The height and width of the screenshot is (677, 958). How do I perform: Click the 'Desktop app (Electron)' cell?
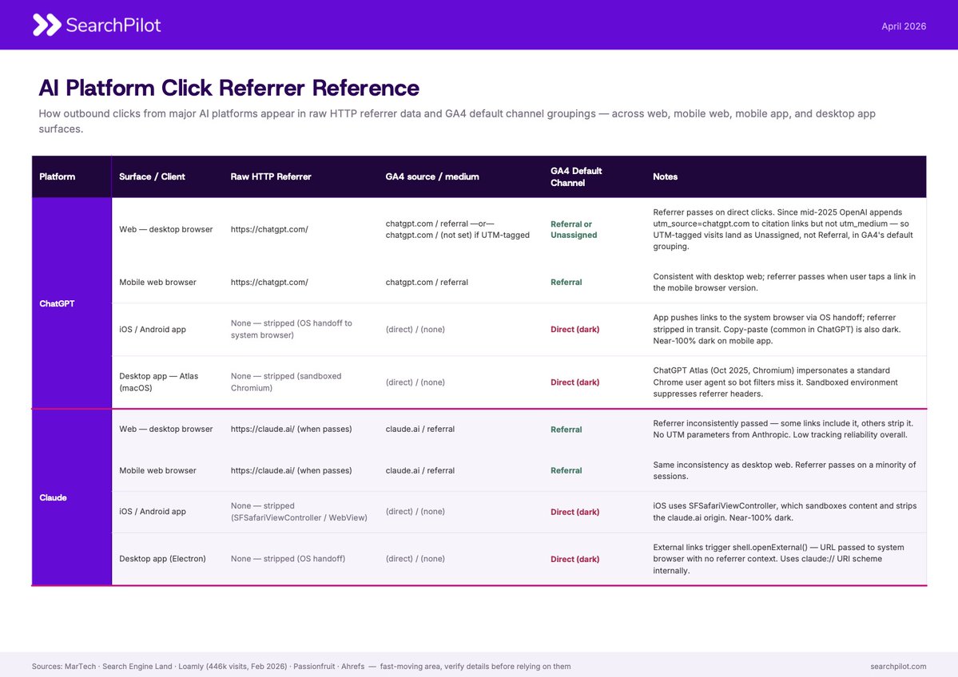click(162, 559)
